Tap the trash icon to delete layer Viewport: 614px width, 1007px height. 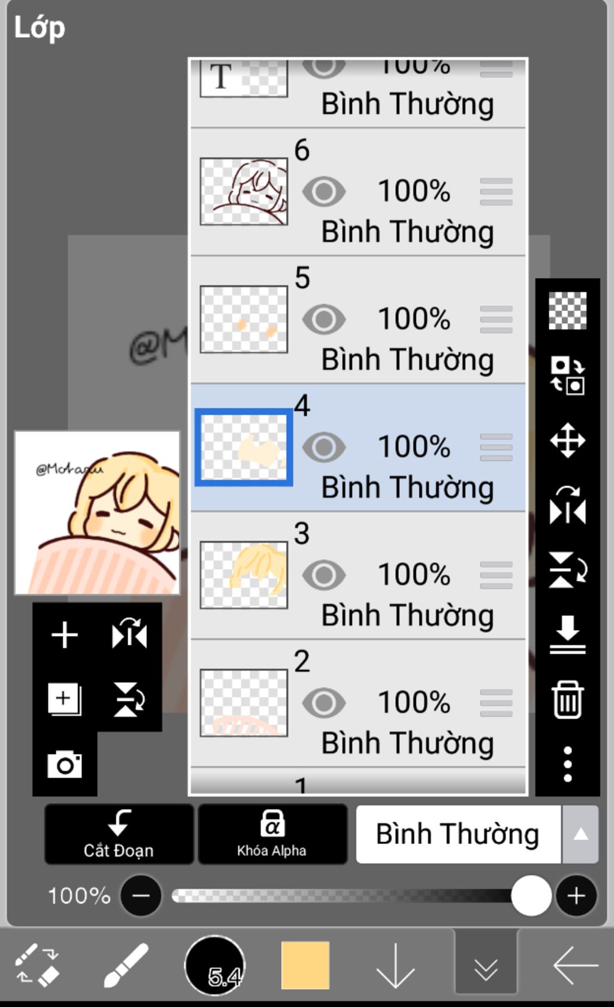(x=567, y=699)
